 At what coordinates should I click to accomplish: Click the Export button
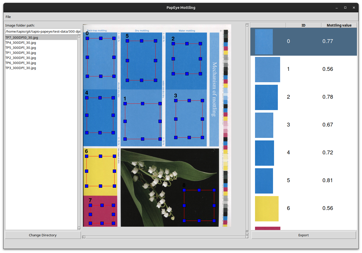[x=303, y=235]
